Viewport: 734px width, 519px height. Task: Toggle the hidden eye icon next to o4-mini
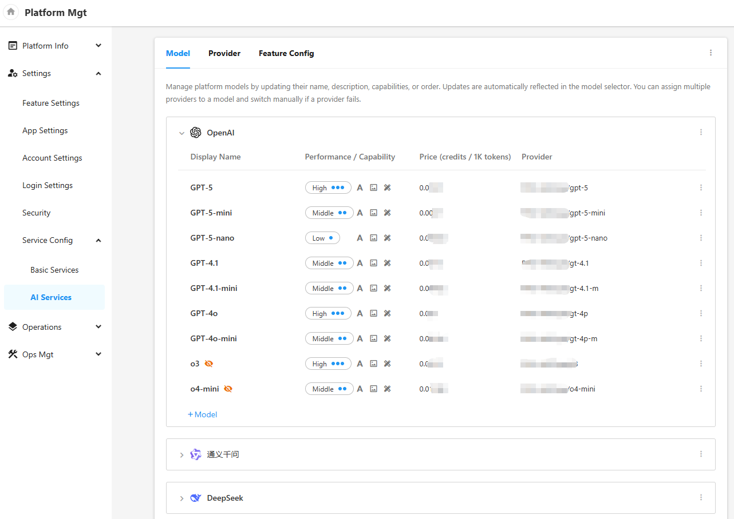click(x=228, y=389)
